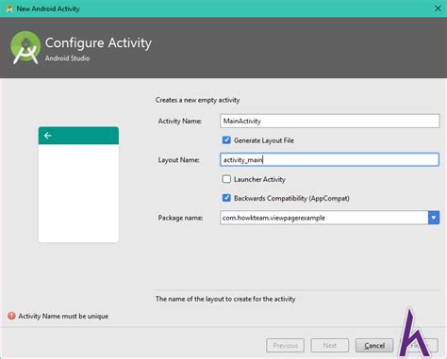Image resolution: width=447 pixels, height=359 pixels.
Task: Click the red error icon beside the Activity Name warning
Action: tap(11, 316)
